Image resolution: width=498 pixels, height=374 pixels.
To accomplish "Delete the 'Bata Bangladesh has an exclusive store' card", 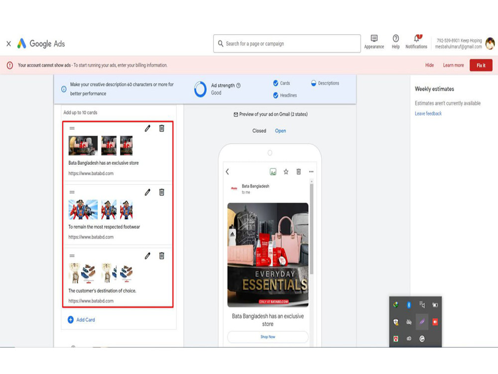I will [162, 128].
